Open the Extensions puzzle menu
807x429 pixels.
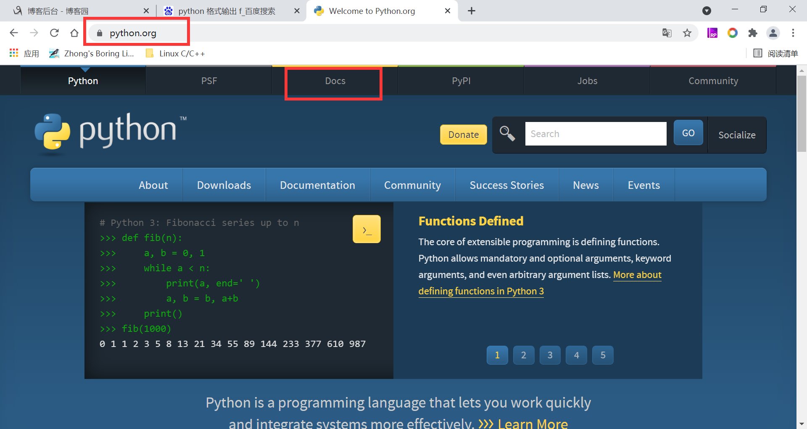pyautogui.click(x=753, y=33)
